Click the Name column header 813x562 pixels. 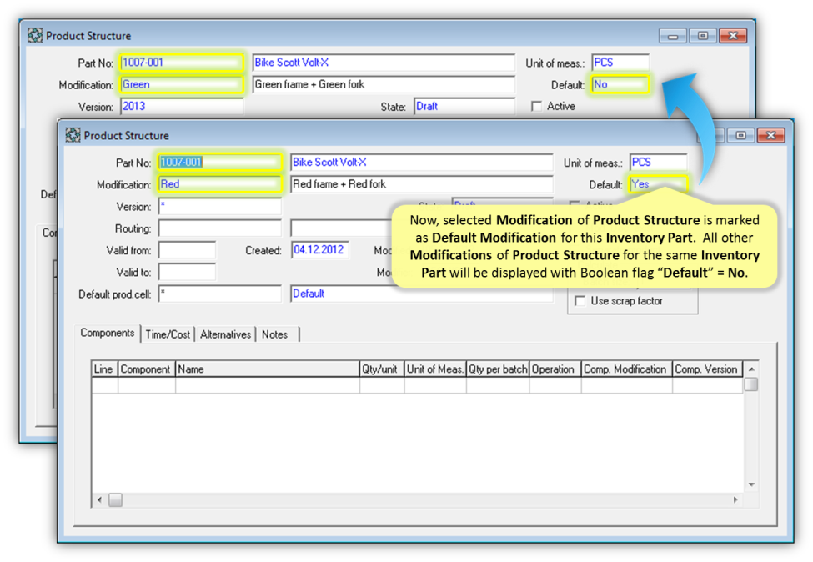268,369
